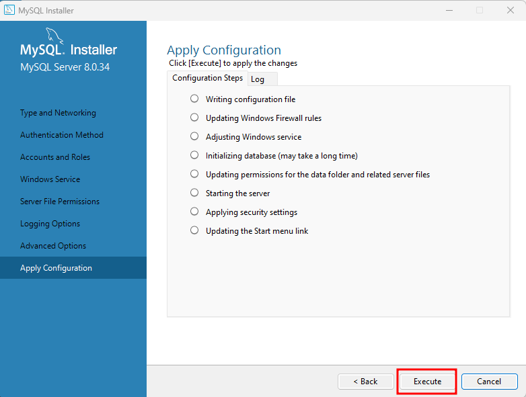Select the Initializing database status circle
Screen dimensions: 526x397
coord(194,155)
